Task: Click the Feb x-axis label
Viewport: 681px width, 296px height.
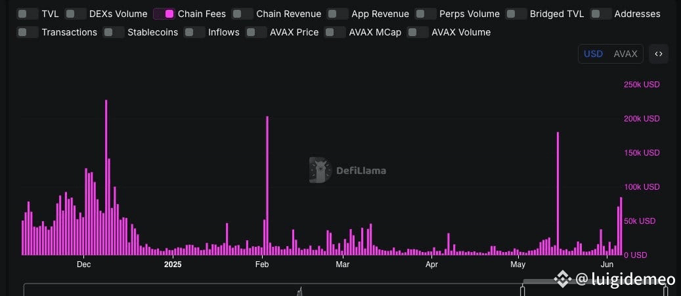Action: coord(262,264)
